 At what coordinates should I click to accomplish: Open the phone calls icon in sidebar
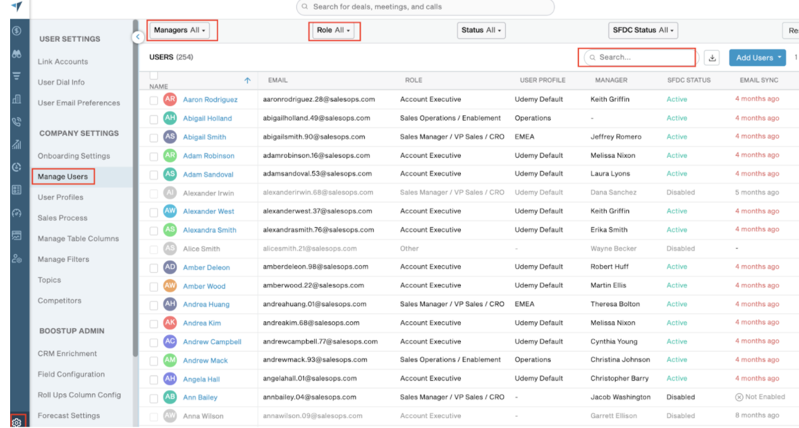coord(16,122)
